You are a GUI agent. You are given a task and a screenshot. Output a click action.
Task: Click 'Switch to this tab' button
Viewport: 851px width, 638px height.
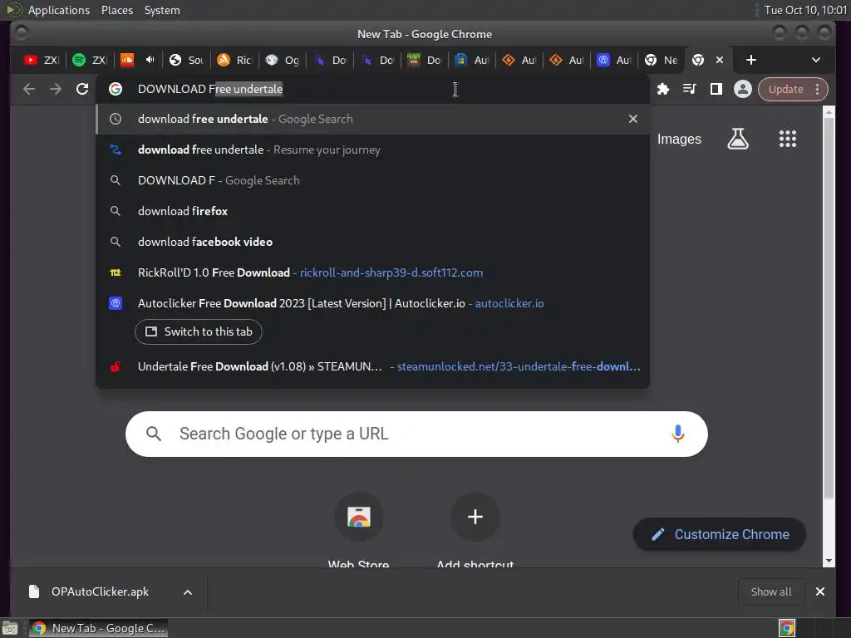[199, 331]
